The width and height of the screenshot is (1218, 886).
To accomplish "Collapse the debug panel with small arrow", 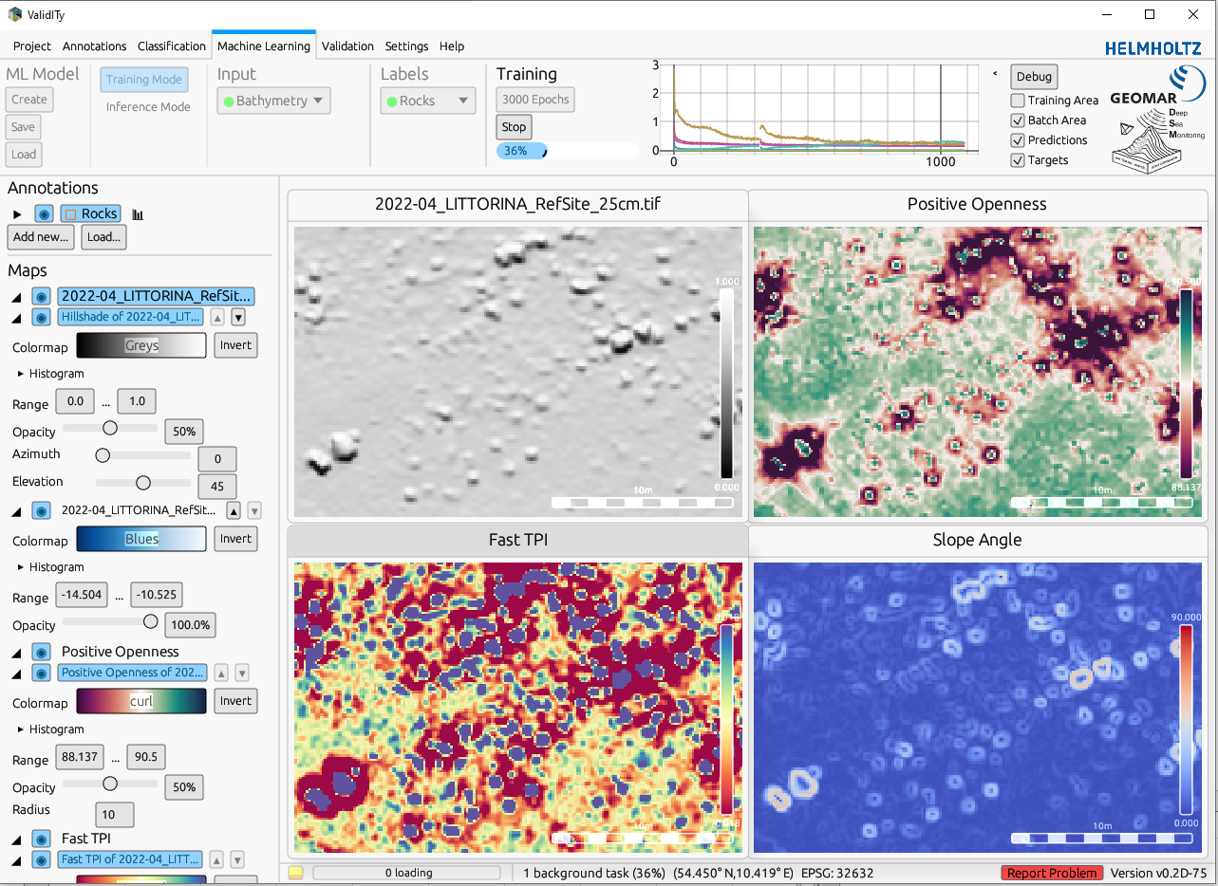I will point(995,73).
